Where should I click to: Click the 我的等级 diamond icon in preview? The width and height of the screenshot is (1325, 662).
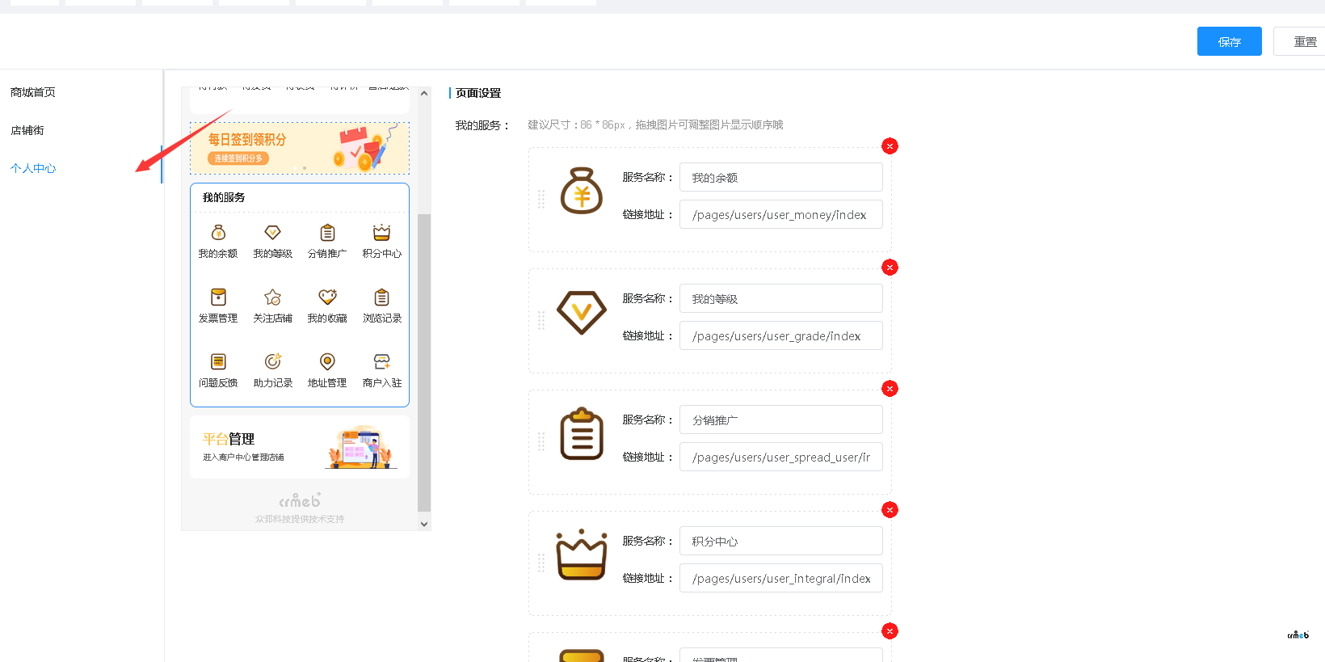point(273,233)
